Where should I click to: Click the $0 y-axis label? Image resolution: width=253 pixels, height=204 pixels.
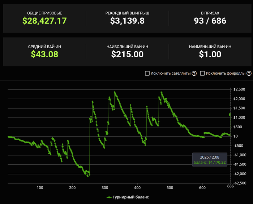click(236, 136)
